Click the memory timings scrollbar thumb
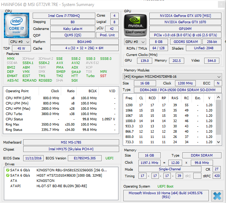This screenshot has width=226, height=203. (219, 117)
